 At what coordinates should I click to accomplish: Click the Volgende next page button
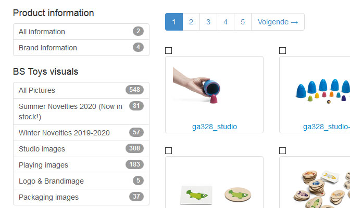278,22
